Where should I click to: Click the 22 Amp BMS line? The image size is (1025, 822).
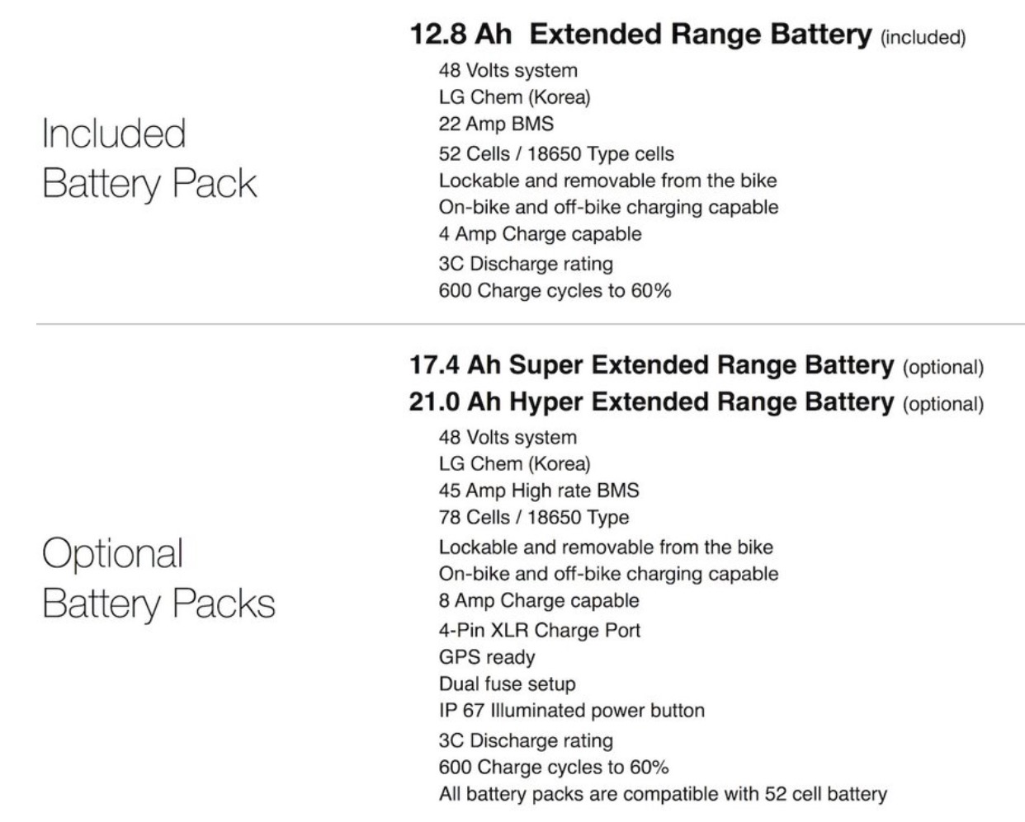point(496,124)
